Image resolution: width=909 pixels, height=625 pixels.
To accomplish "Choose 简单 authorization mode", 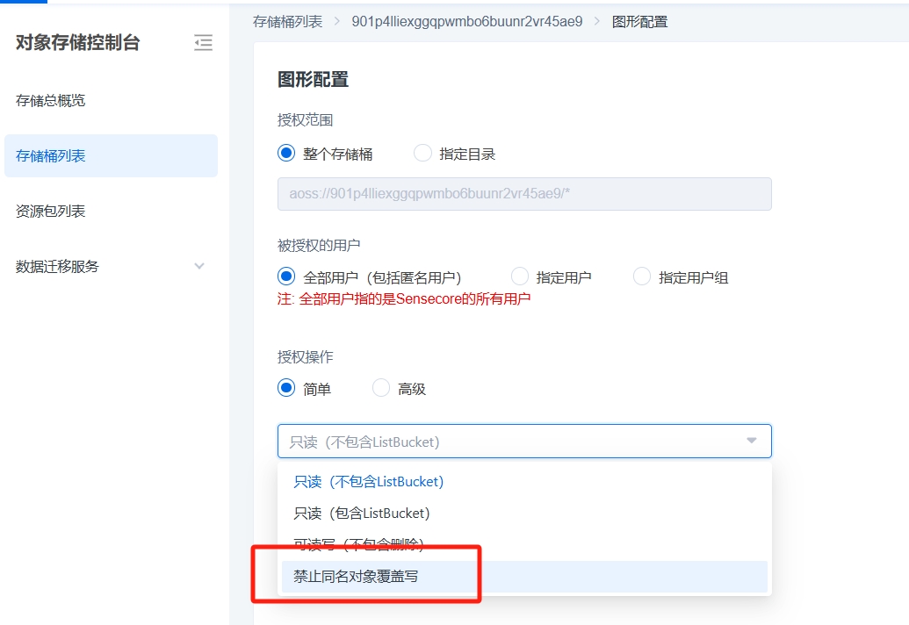I will pyautogui.click(x=286, y=388).
